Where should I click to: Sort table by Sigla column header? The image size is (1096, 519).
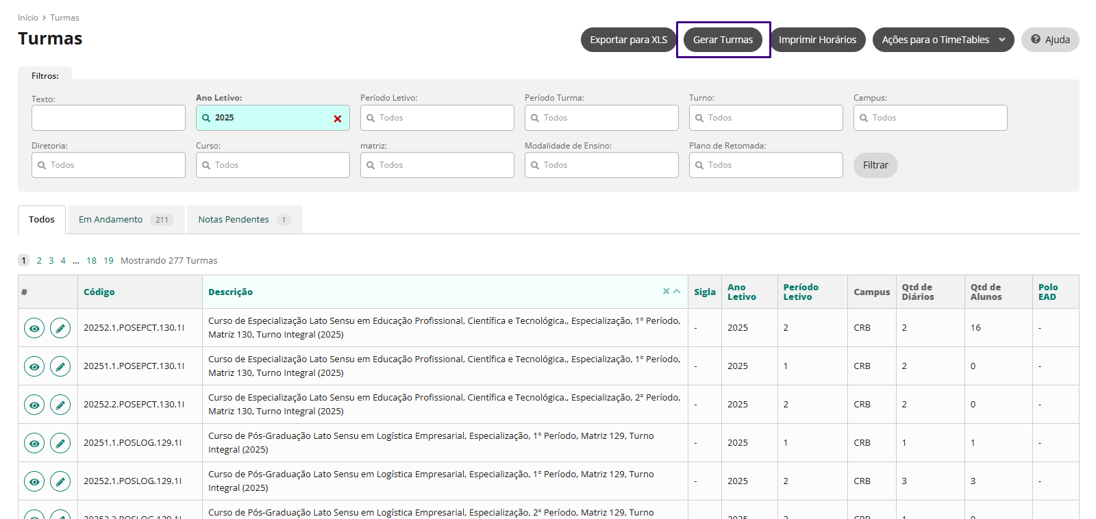tap(705, 292)
